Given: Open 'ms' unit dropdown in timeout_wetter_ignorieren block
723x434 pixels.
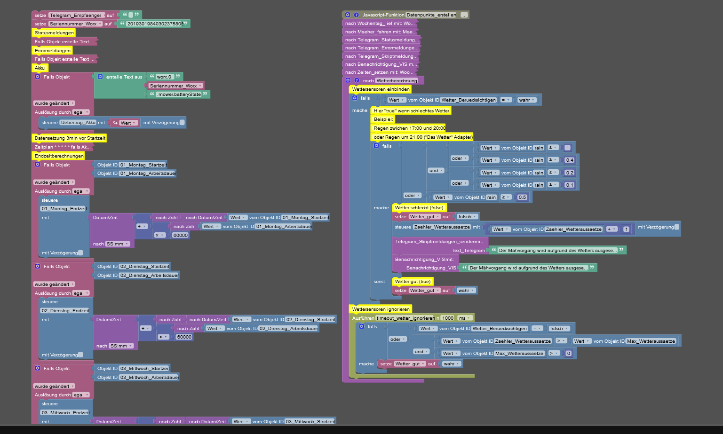Looking at the screenshot, I should 465,318.
